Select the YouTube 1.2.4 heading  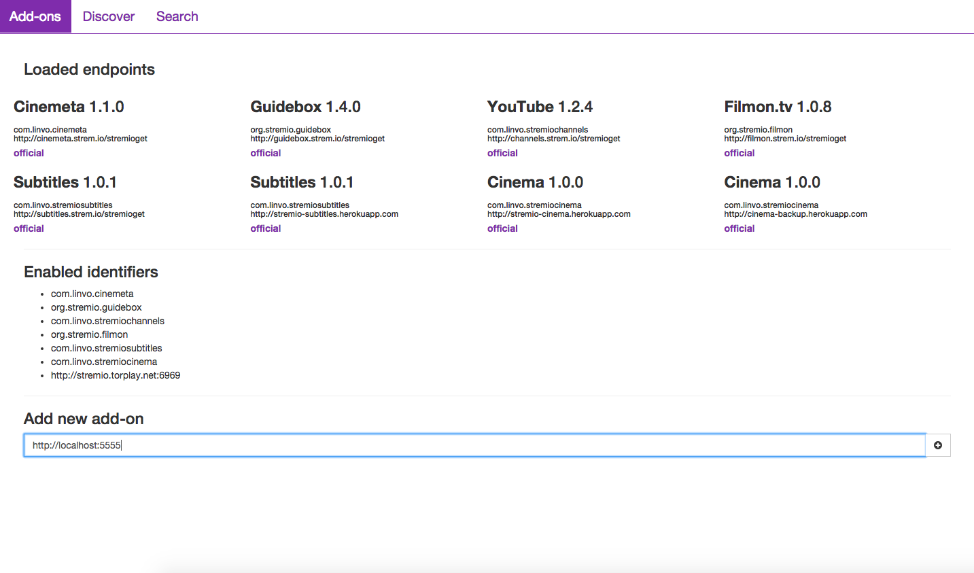(540, 107)
